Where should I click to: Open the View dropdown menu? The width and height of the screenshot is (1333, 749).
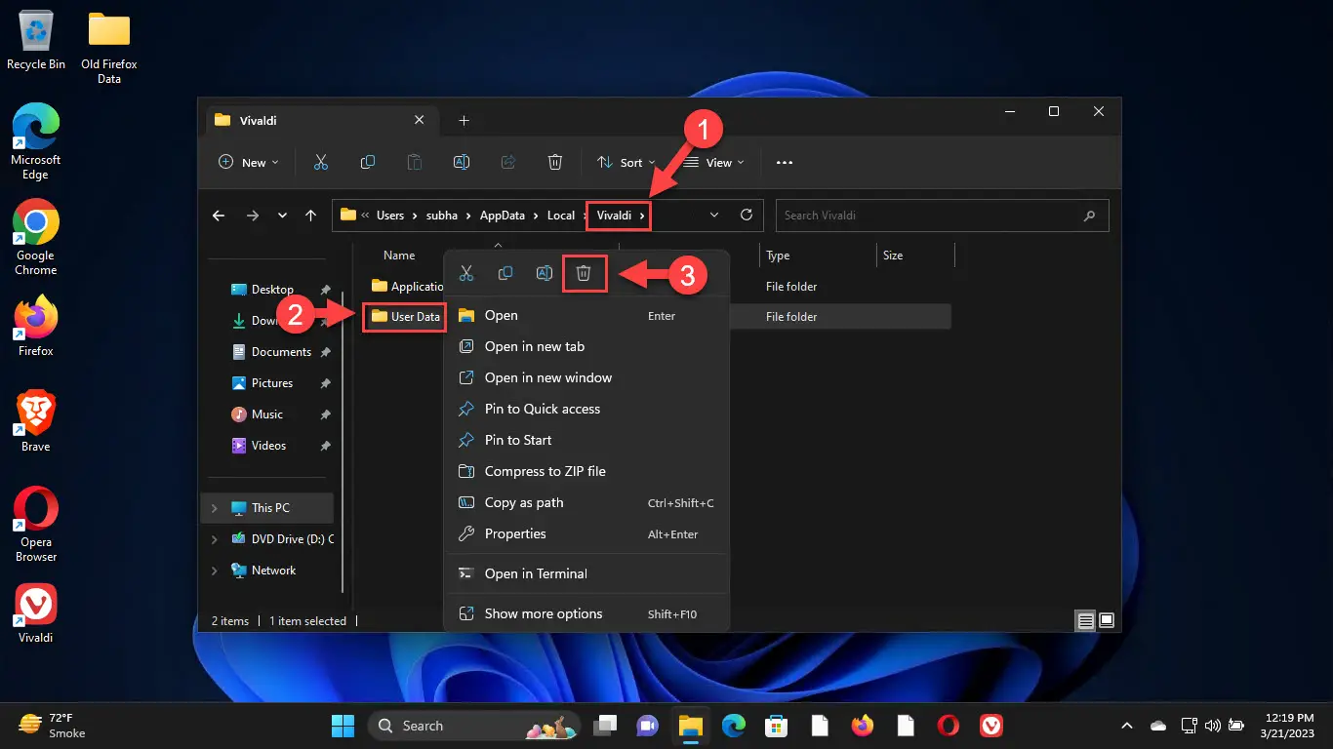point(714,163)
